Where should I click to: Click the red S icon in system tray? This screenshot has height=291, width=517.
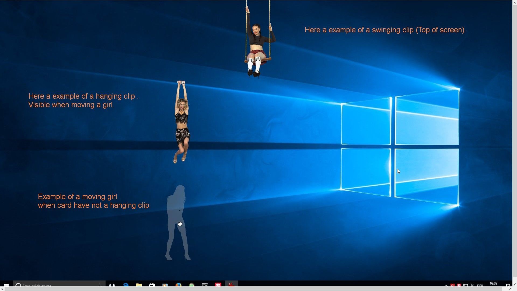(459, 285)
